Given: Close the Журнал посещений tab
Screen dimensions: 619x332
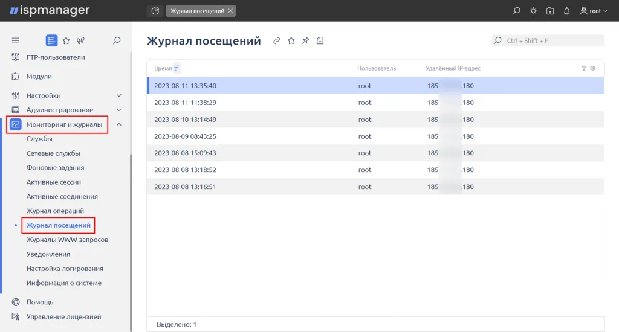Looking at the screenshot, I should pyautogui.click(x=230, y=11).
